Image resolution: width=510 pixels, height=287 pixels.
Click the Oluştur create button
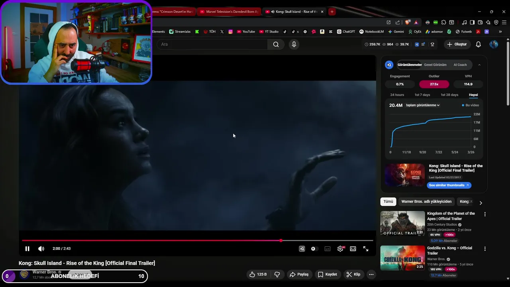pyautogui.click(x=457, y=44)
